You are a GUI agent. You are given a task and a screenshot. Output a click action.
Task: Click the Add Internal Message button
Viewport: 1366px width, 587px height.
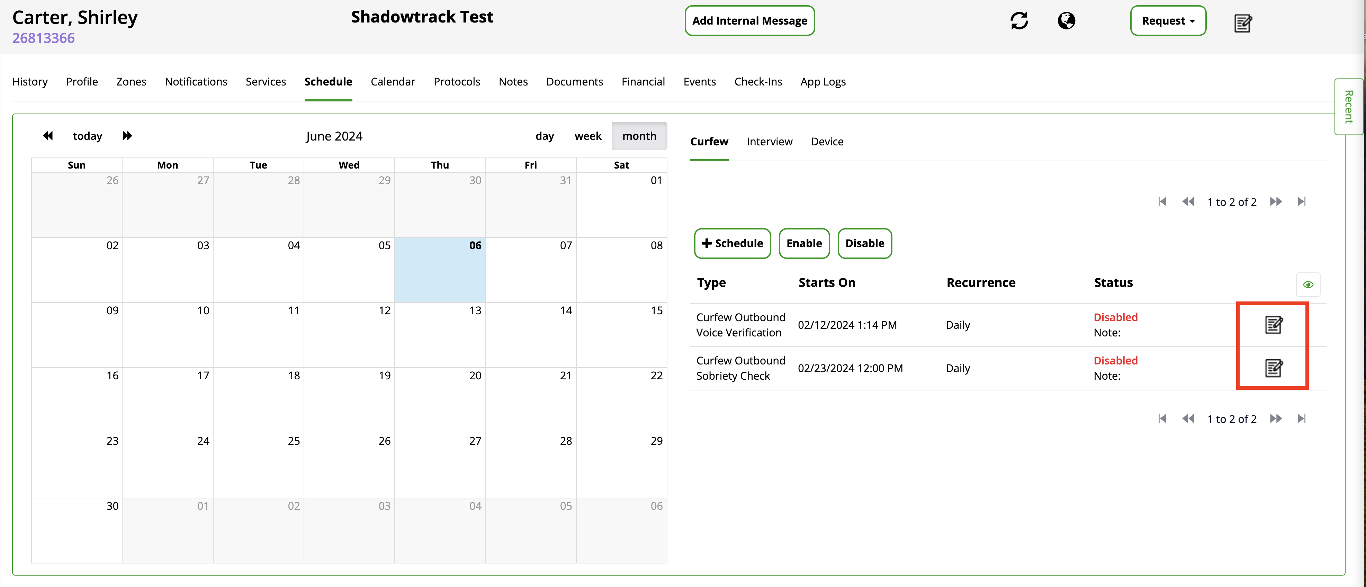(749, 21)
